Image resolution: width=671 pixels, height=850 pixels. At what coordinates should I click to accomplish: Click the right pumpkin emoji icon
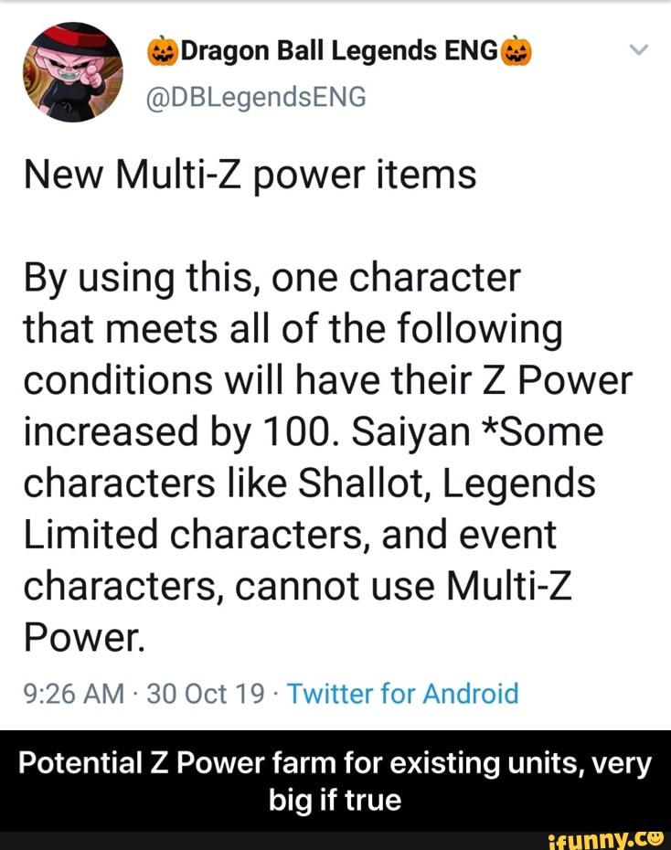click(x=517, y=50)
